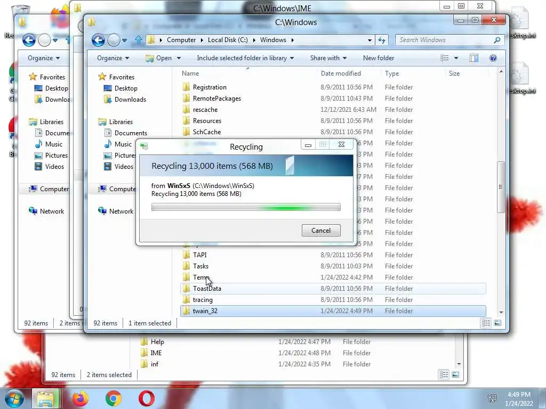Click the Change your view icon
The image size is (546, 409).
click(x=445, y=58)
